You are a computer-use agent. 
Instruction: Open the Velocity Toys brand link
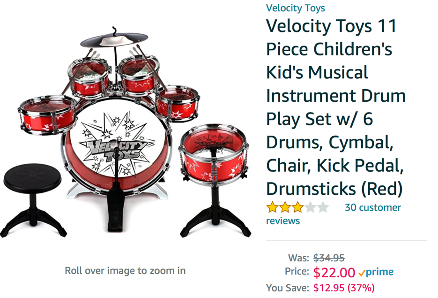(x=295, y=8)
